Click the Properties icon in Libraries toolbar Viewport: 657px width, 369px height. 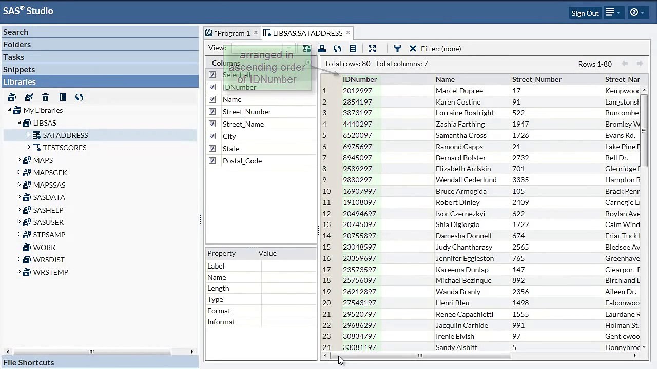coord(62,97)
